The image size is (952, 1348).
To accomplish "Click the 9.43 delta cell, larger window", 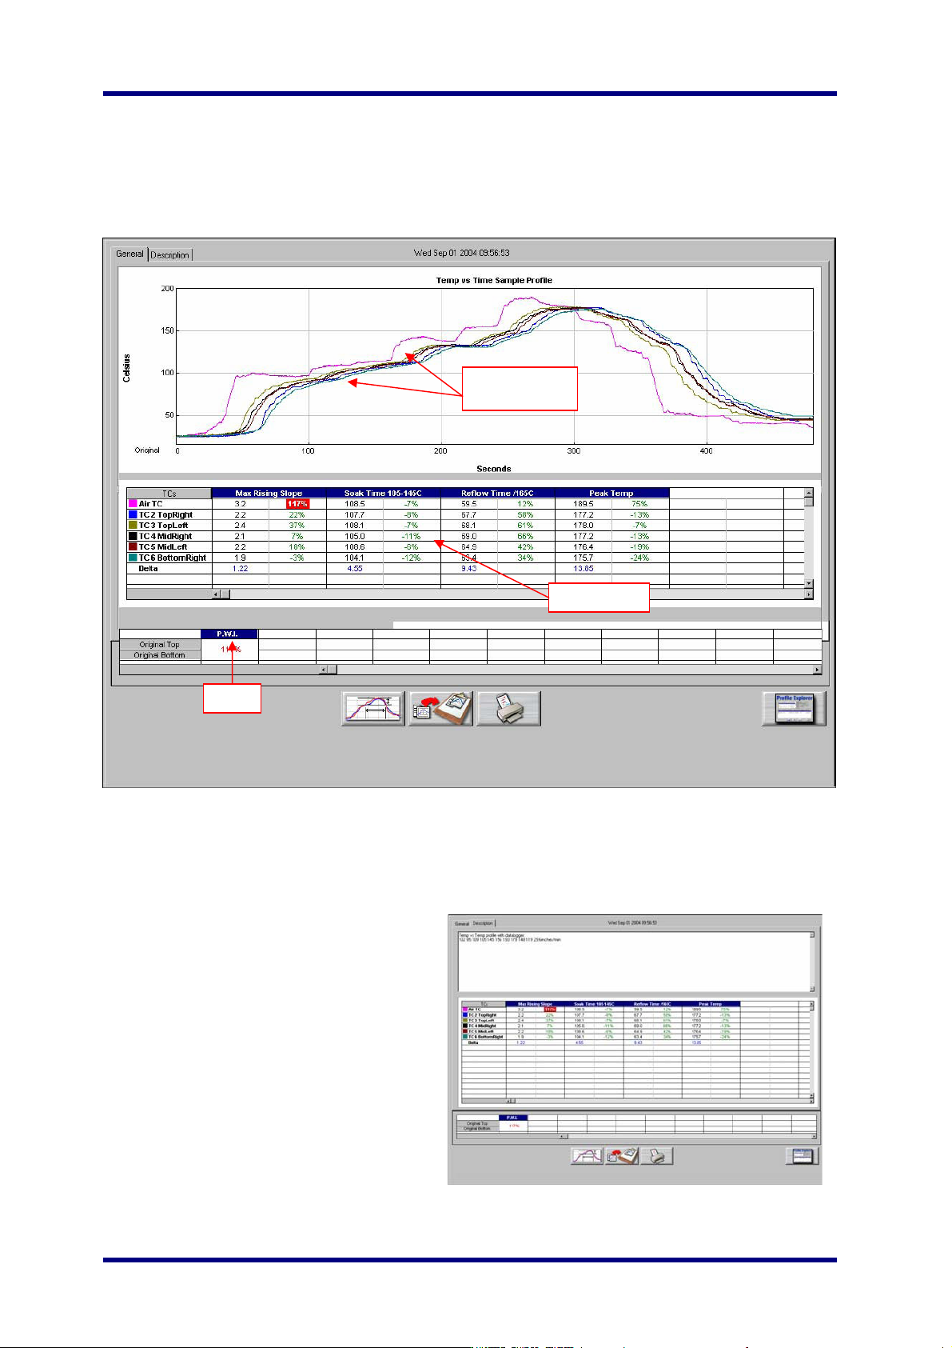I will point(469,568).
